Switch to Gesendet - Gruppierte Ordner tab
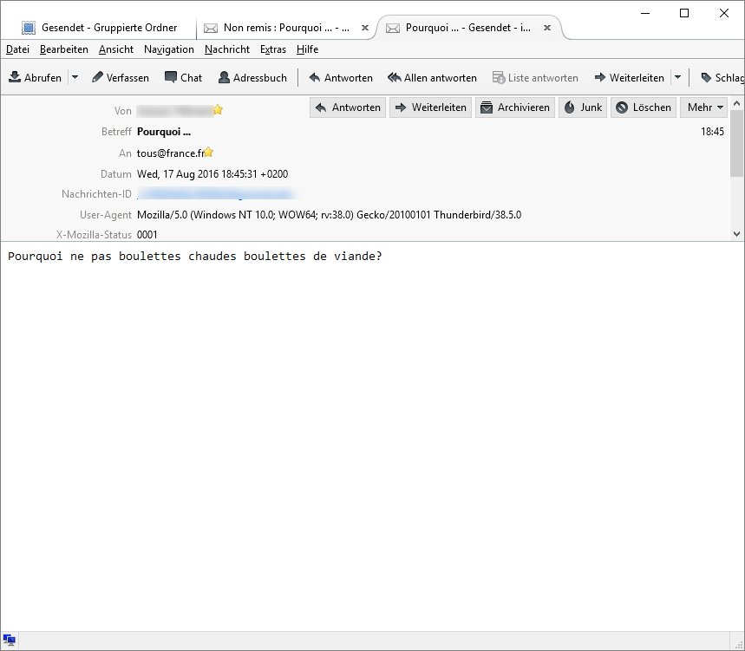This screenshot has height=651, width=745. click(100, 28)
